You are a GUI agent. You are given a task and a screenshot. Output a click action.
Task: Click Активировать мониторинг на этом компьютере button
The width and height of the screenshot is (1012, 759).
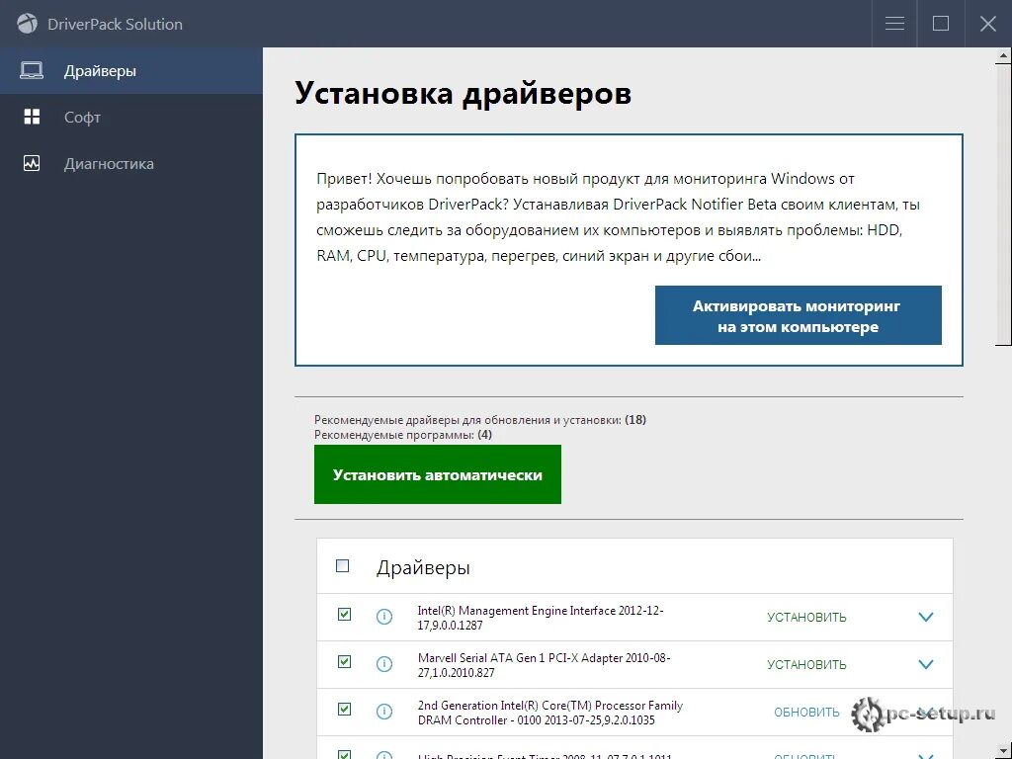pyautogui.click(x=798, y=315)
